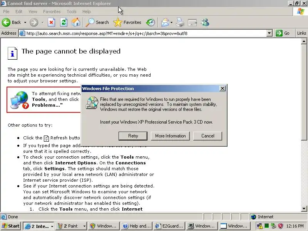
Task: Open the Links toolbar label
Action: (x=301, y=33)
